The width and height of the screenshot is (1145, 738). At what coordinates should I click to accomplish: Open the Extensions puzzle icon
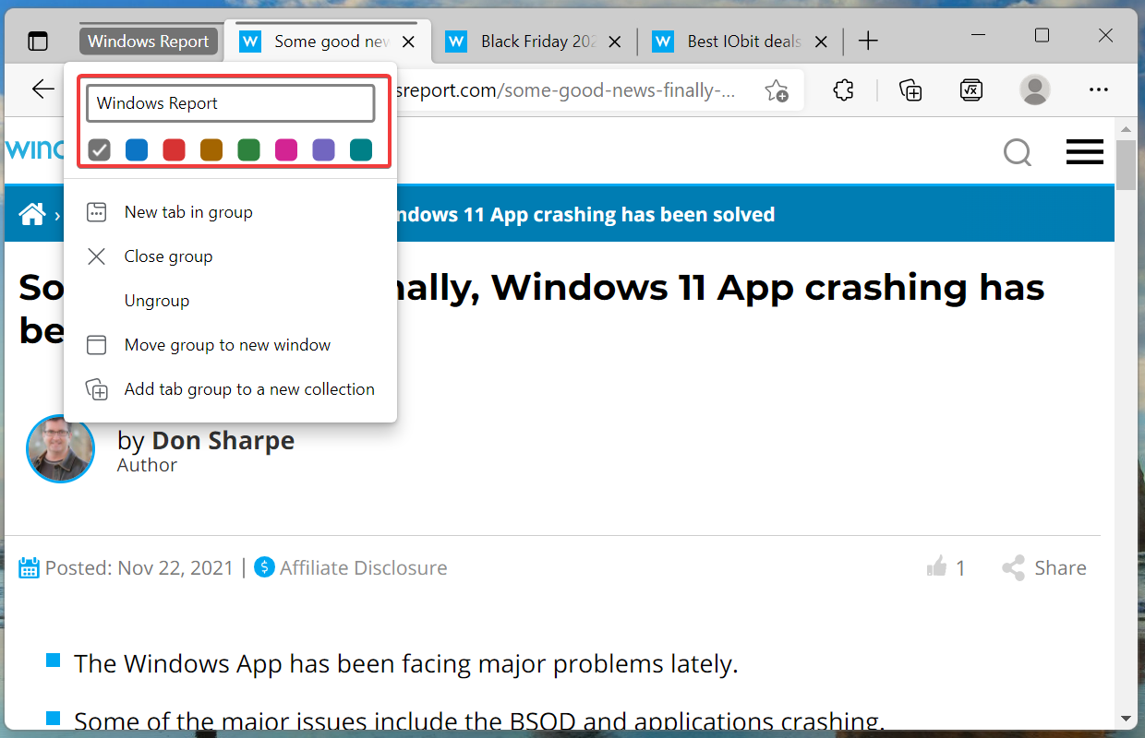click(843, 89)
